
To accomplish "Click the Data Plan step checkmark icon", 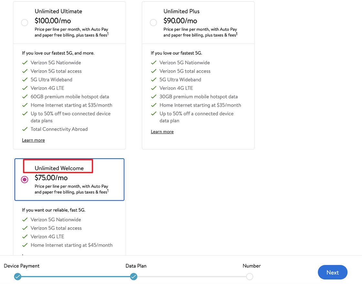I will coord(134,277).
